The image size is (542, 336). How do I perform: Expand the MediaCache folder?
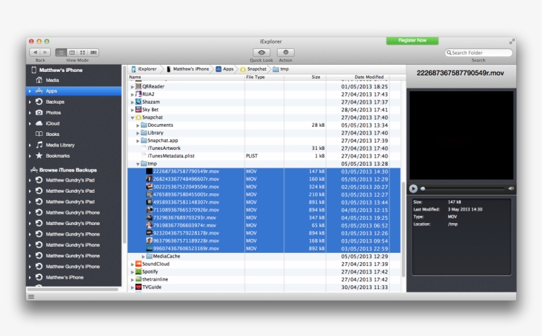click(x=143, y=256)
